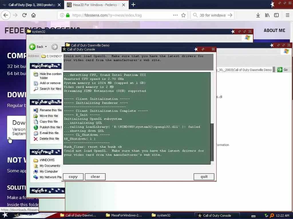Open My Computer under Other Places

click(46, 171)
